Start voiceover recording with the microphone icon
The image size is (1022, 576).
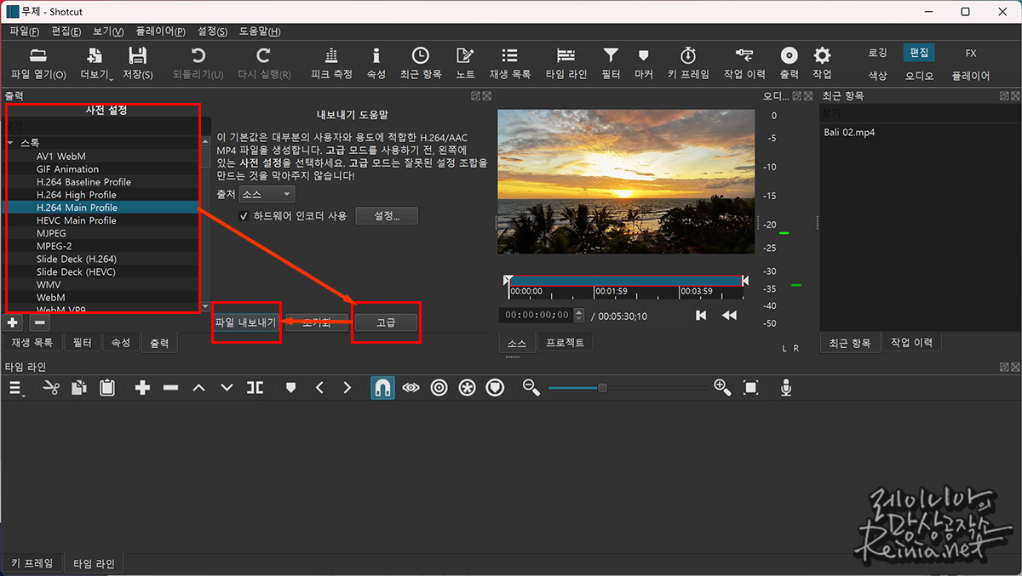[785, 387]
